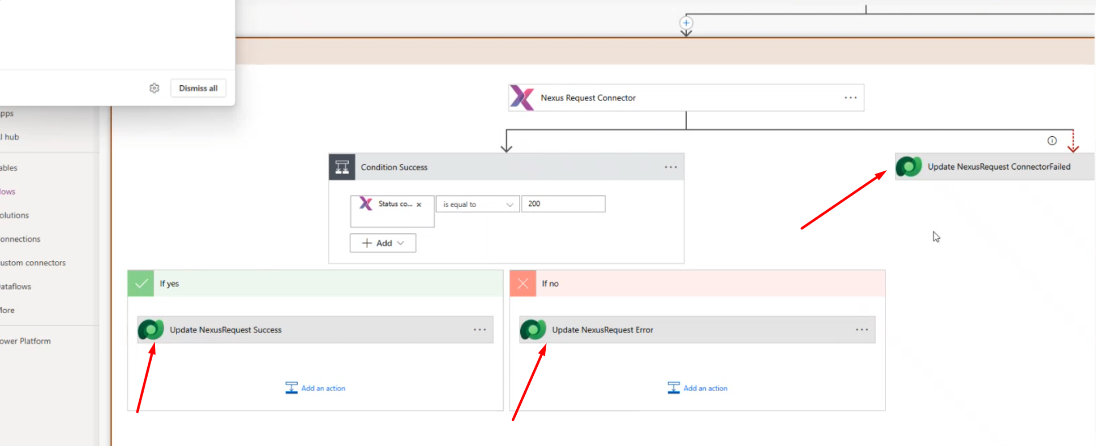1096x446 pixels.
Task: Expand Update NexusRequest ConnectorFailed action
Action: tap(995, 167)
